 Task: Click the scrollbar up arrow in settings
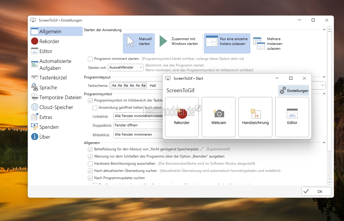pyautogui.click(x=329, y=29)
